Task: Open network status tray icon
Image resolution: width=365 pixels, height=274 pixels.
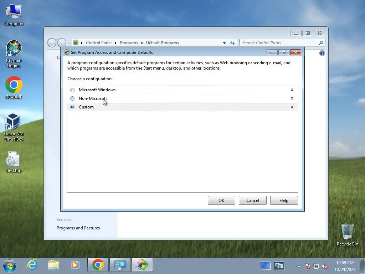Action: [x=316, y=266]
